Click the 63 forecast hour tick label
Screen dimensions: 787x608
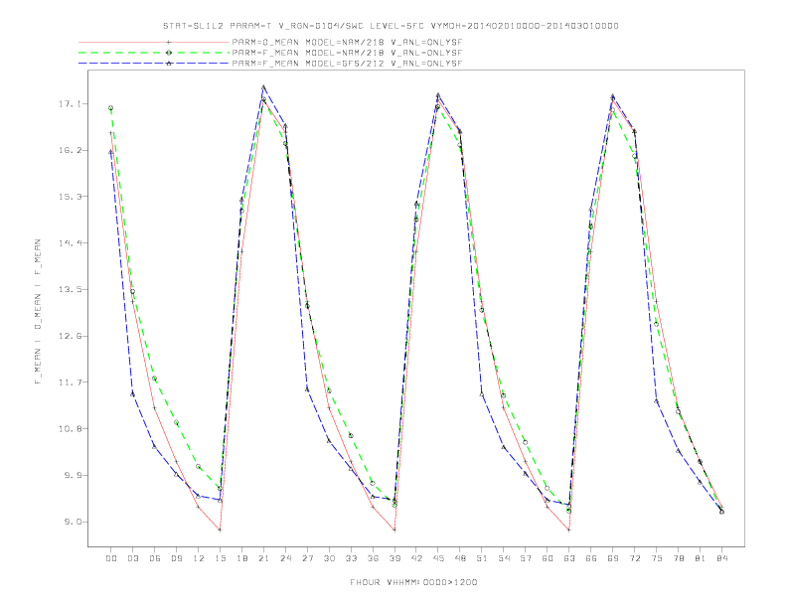(x=569, y=558)
